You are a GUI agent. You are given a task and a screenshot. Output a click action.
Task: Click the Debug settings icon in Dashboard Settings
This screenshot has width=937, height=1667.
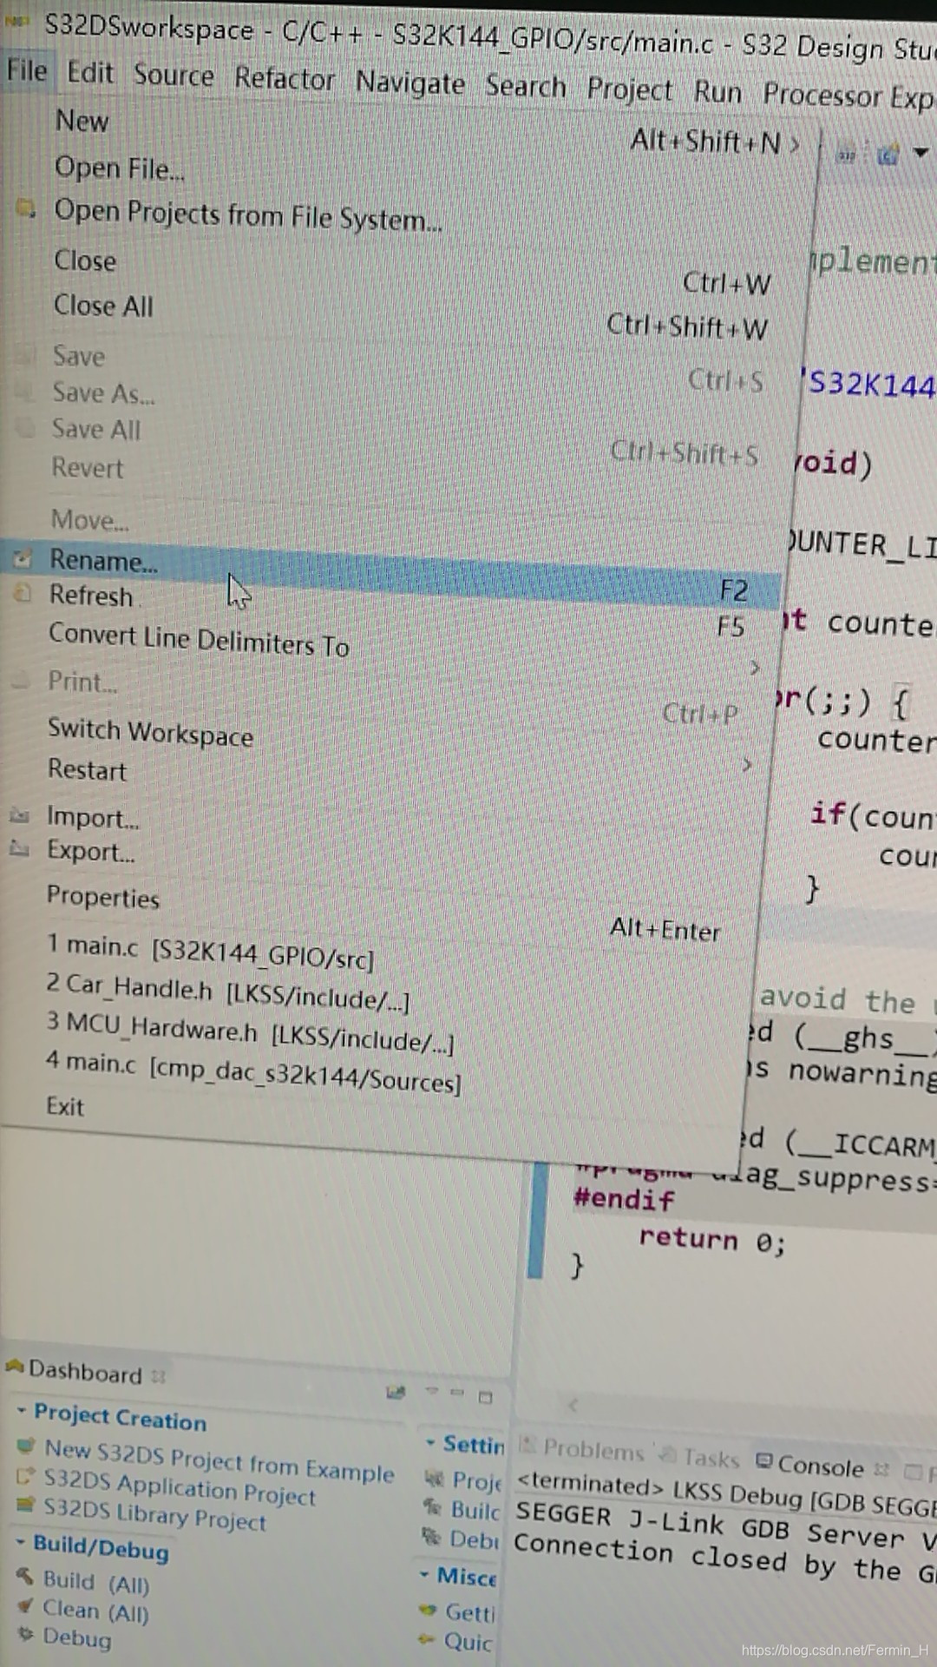431,1537
